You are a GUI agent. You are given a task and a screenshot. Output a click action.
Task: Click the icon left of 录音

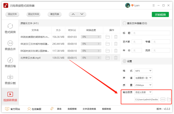click(52, 109)
